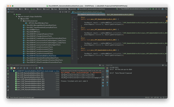Click the Build project icon left of run configuration
The width and height of the screenshot is (174, 107).
117,9
